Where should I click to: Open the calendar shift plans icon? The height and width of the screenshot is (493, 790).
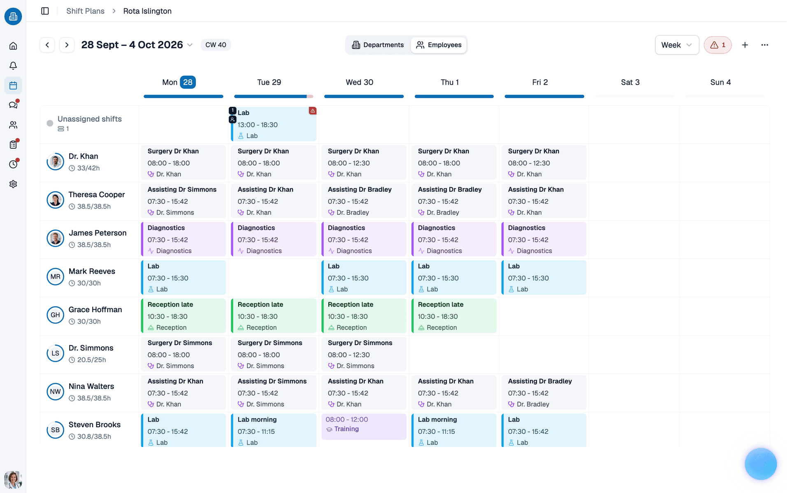[x=13, y=85]
